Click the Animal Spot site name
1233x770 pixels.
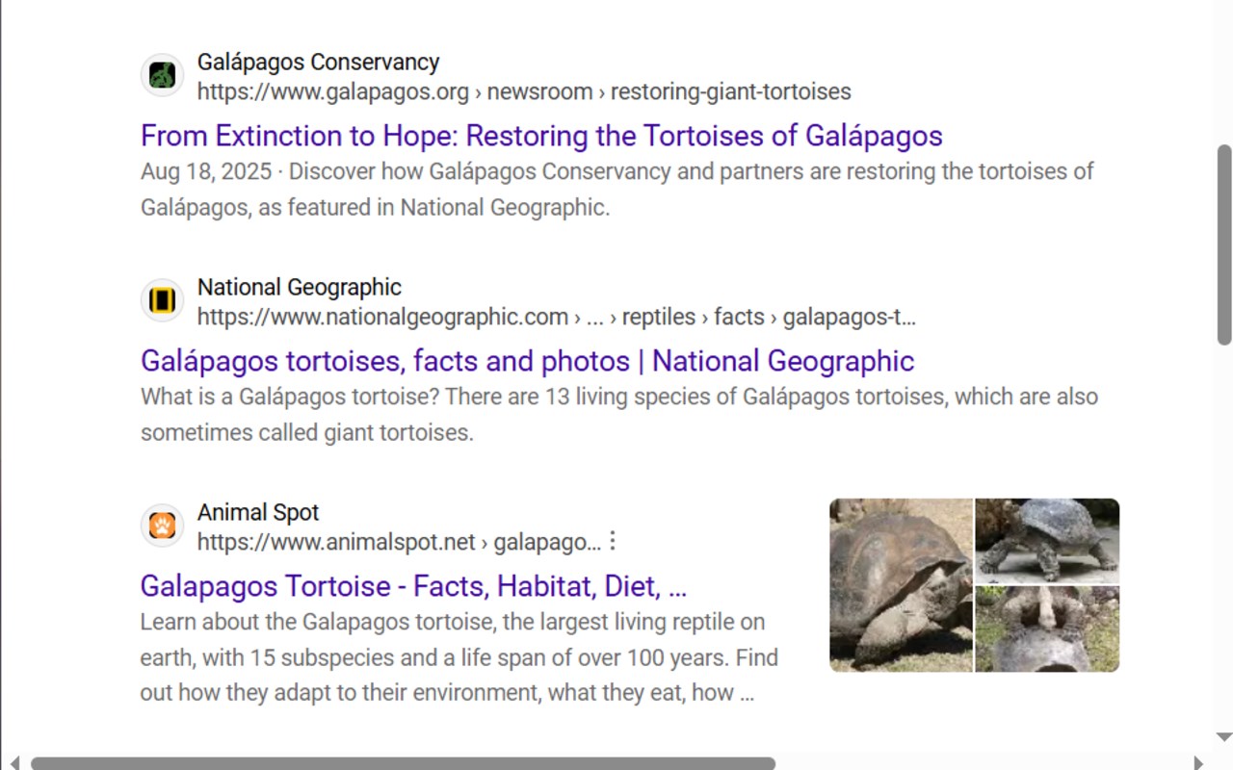tap(257, 513)
